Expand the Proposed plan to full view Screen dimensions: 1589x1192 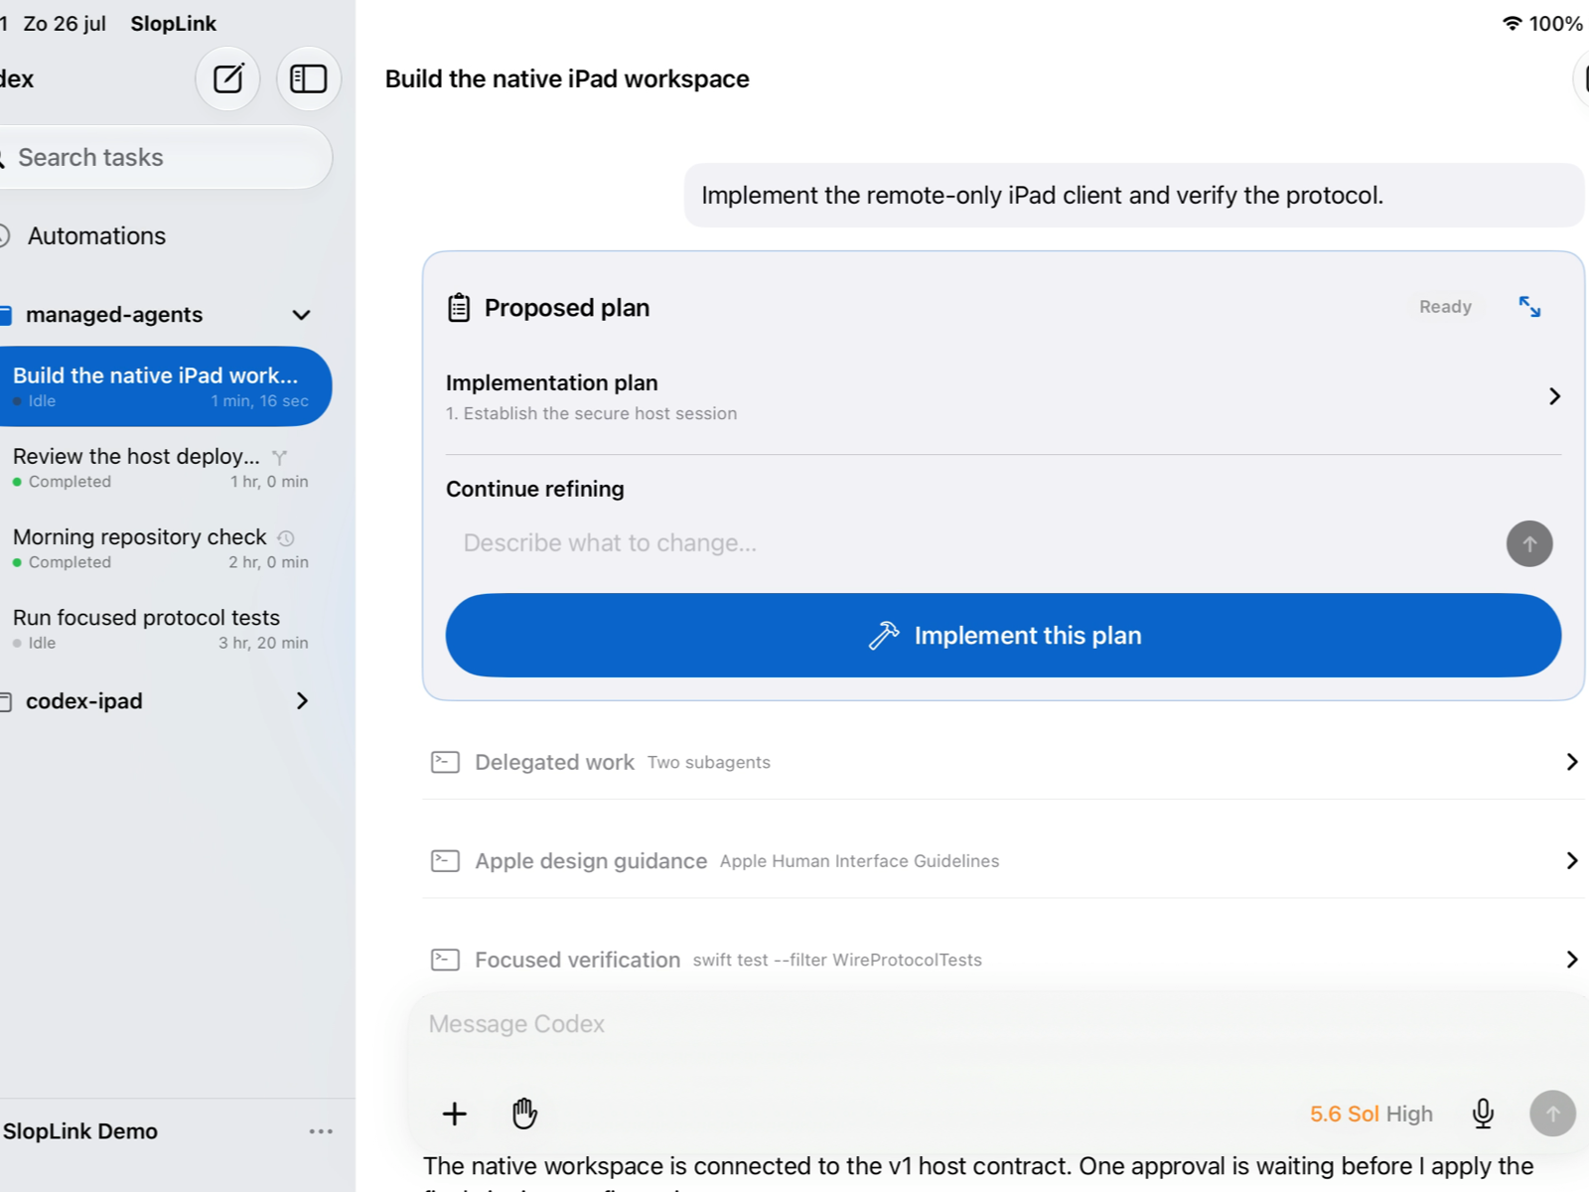tap(1529, 307)
